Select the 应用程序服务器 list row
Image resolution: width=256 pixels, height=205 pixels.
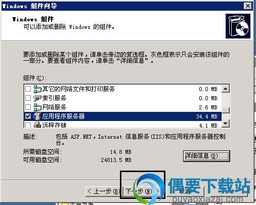click(x=123, y=116)
